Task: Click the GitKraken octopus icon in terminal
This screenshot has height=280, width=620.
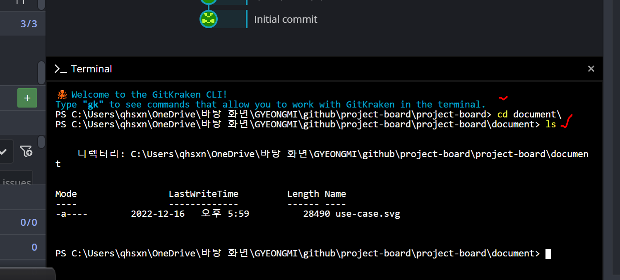Action: 62,94
